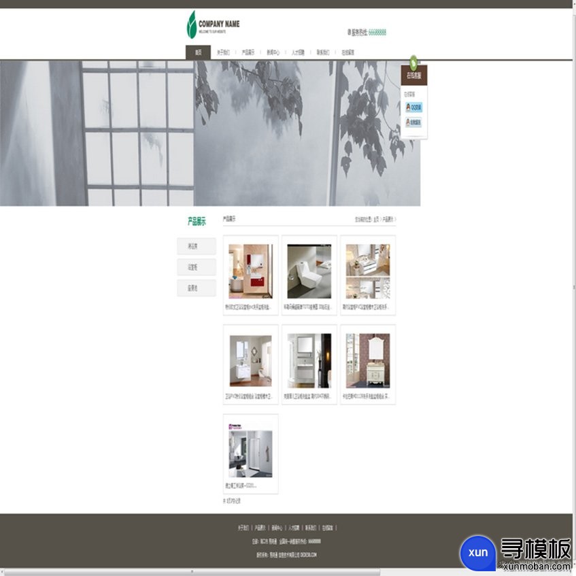Click 联系我们 link in the footer
Image resolution: width=576 pixels, height=576 pixels.
[311, 528]
